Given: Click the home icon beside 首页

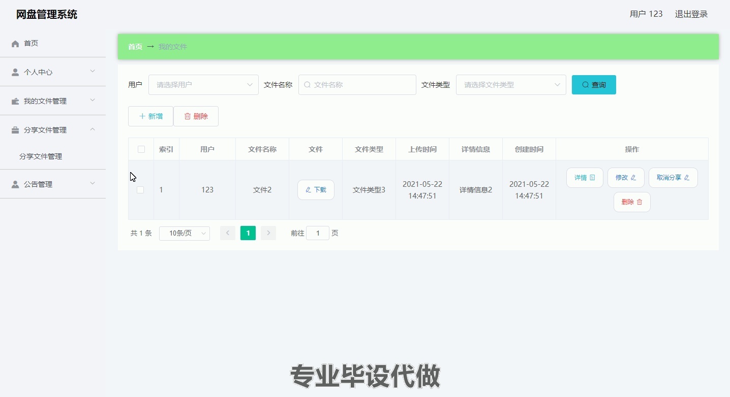Looking at the screenshot, I should coord(15,44).
